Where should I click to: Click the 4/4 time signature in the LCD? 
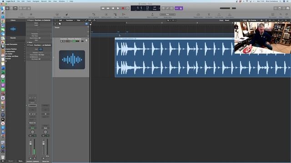pos(155,7)
